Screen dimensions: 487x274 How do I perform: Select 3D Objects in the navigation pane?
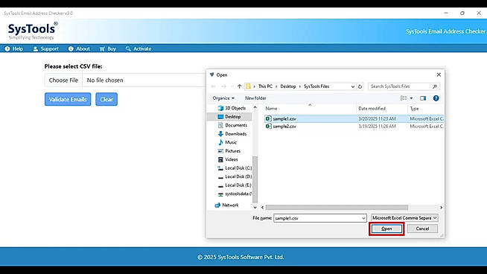[232, 108]
